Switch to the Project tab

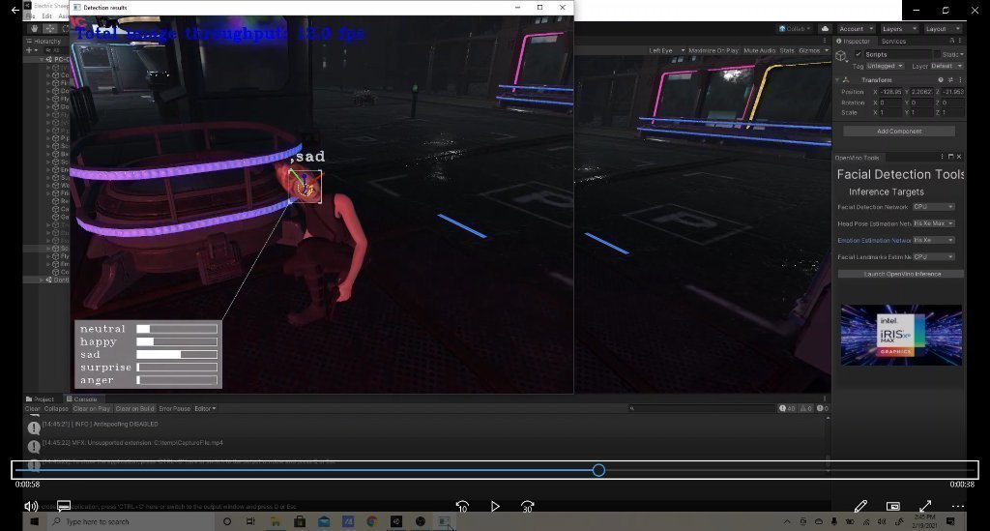[x=41, y=399]
